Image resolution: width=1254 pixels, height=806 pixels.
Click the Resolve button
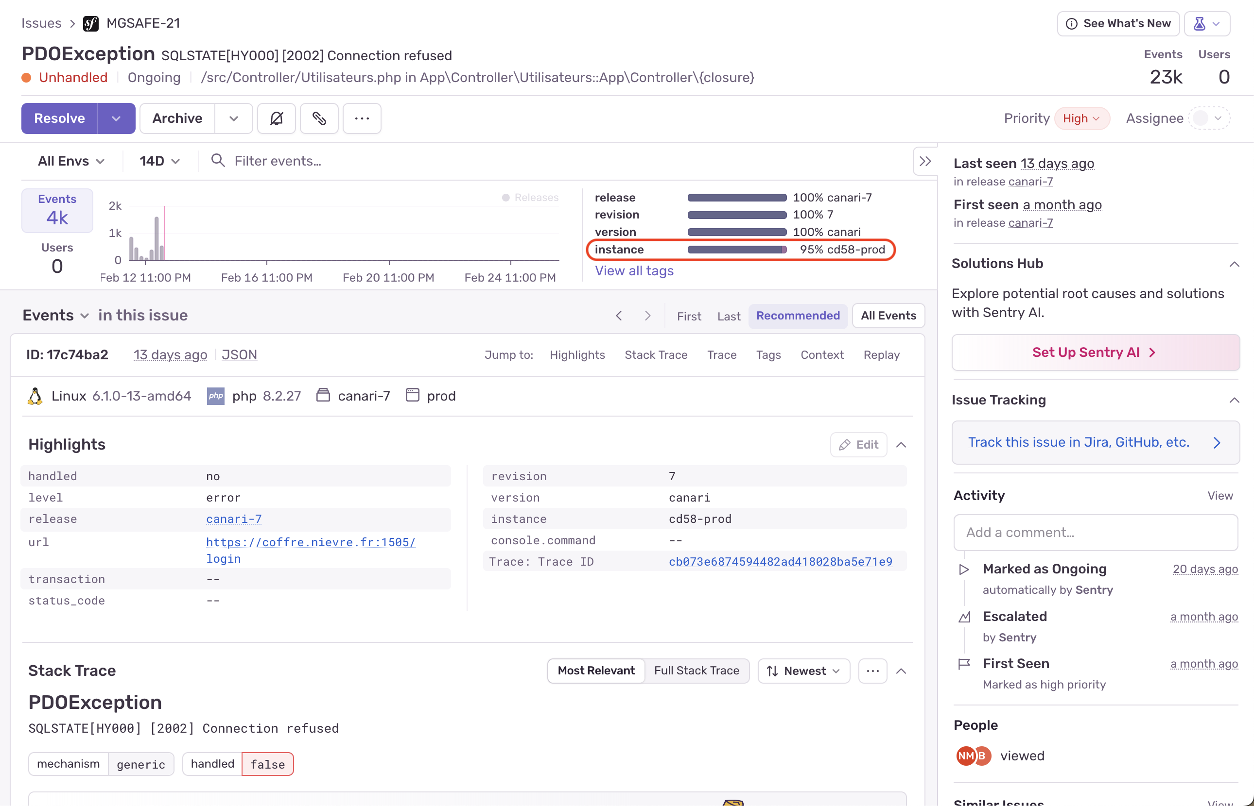(59, 118)
